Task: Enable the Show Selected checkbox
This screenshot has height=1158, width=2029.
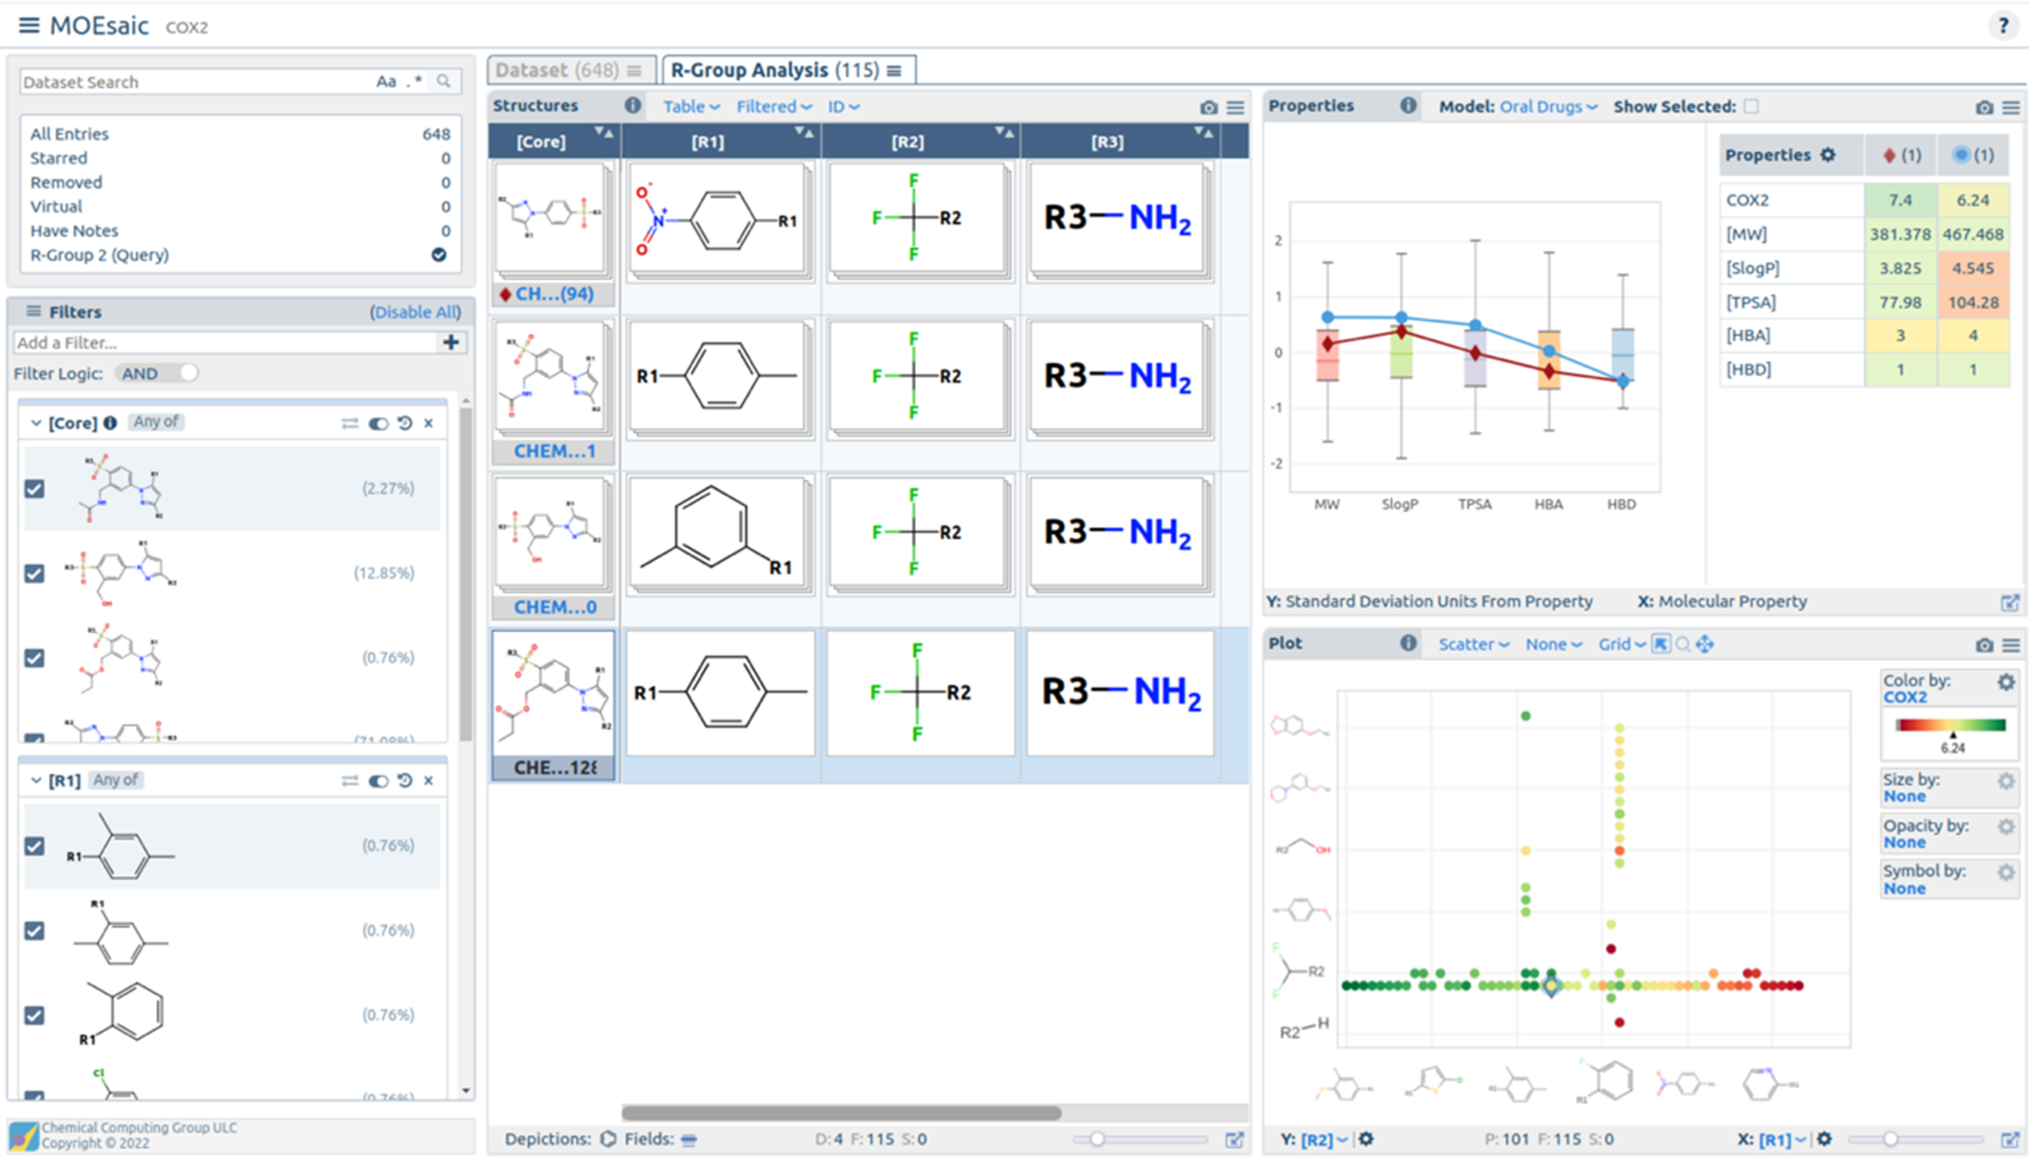Action: click(x=1751, y=106)
